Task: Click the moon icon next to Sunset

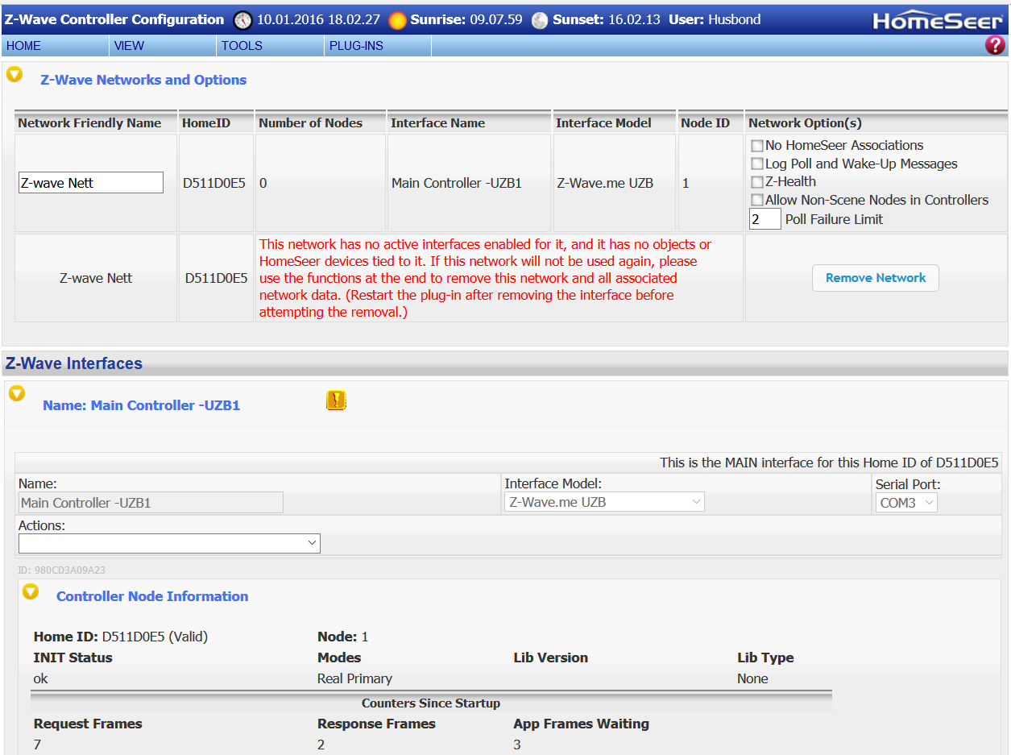Action: pos(540,20)
